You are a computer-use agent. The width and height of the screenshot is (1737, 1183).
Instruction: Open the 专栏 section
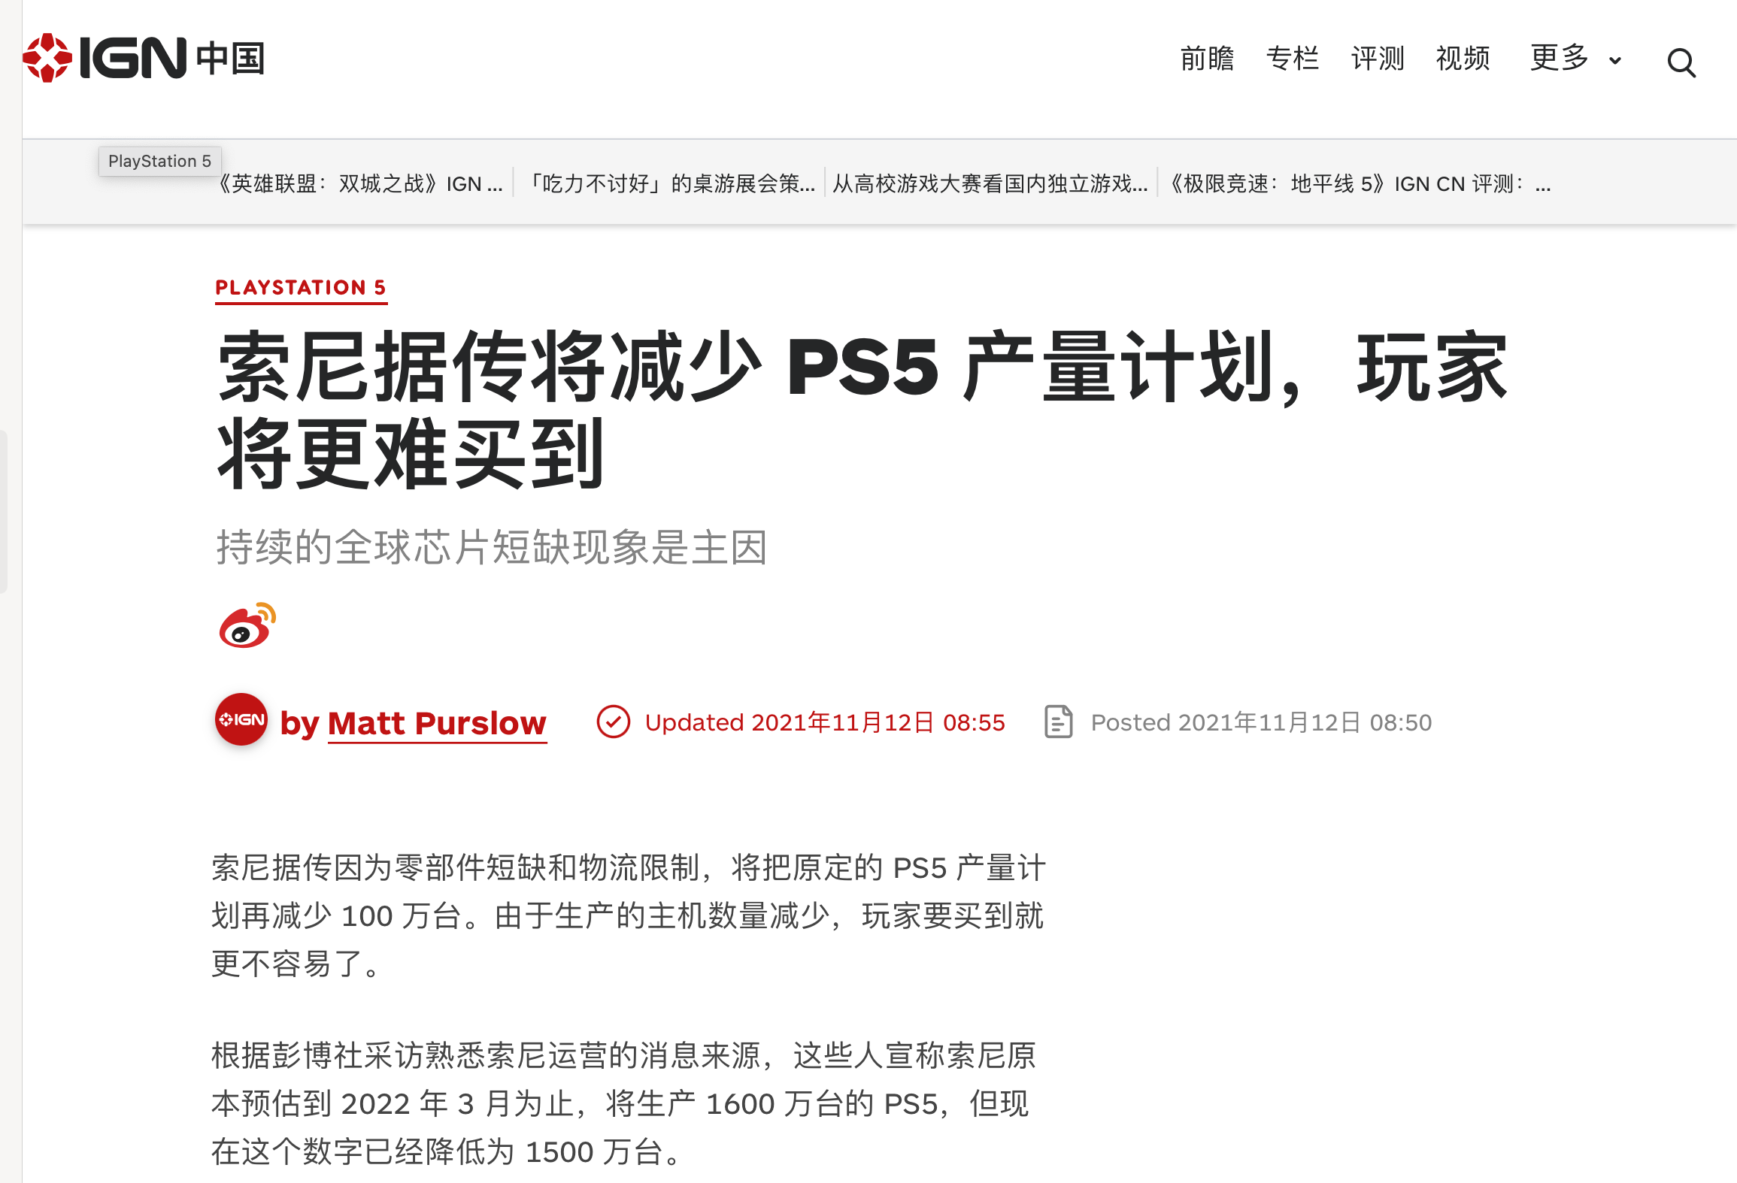pyautogui.click(x=1293, y=58)
